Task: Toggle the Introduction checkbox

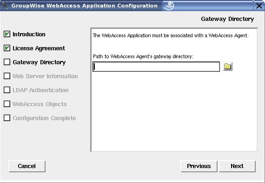Action: [x=7, y=34]
